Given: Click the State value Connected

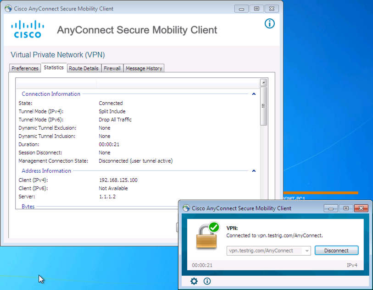Looking at the screenshot, I should coord(111,103).
